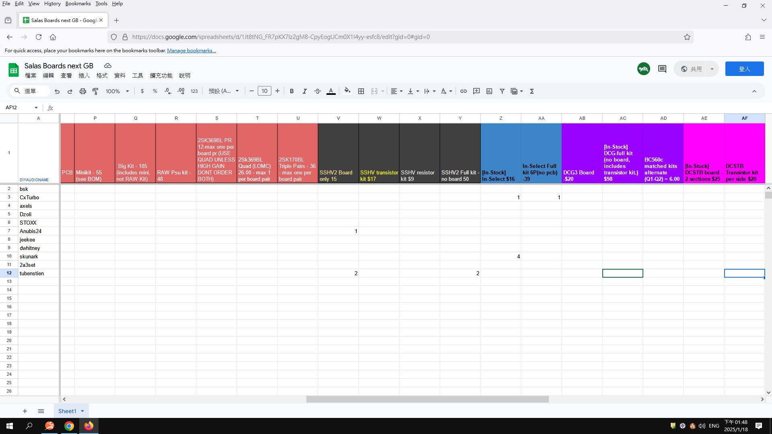
Task: Open the text wrapping dropdown
Action: pyautogui.click(x=430, y=91)
